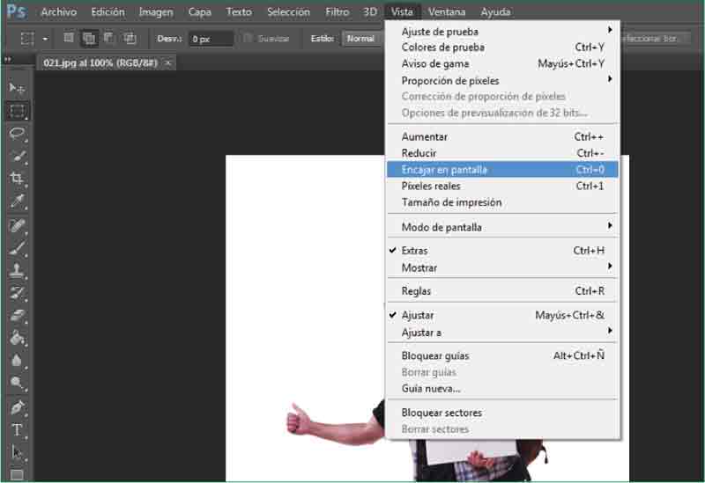This screenshot has width=705, height=483.
Task: Select the Lasso tool
Action: 17,134
